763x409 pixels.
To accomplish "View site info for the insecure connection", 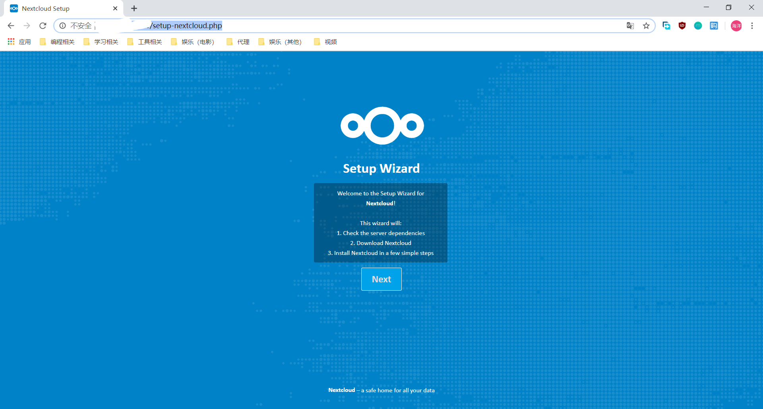I will [63, 26].
